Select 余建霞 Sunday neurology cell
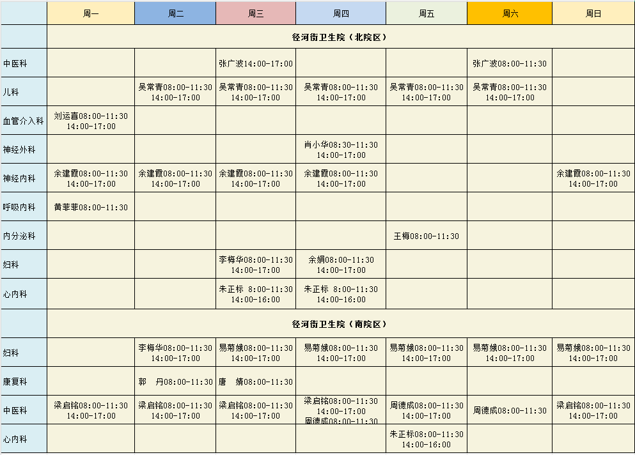 click(x=593, y=178)
